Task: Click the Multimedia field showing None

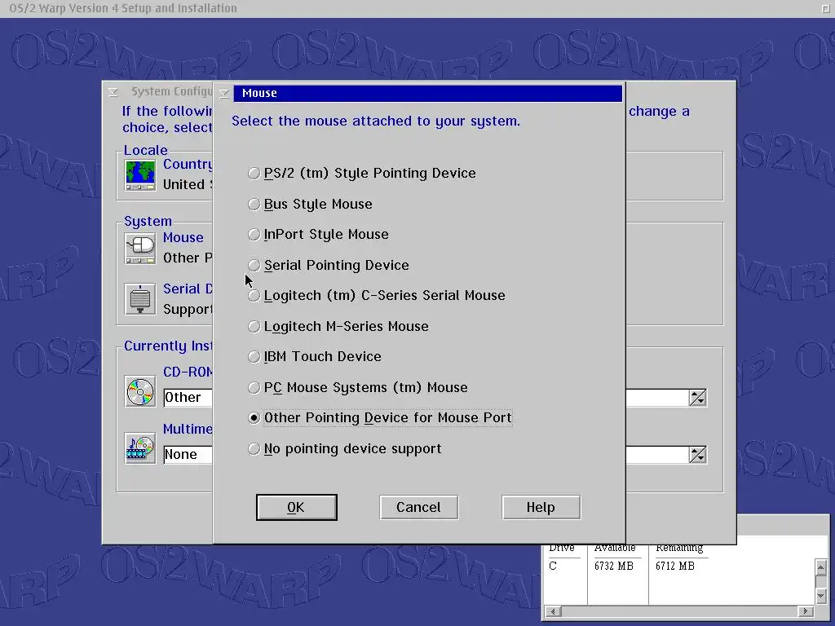Action: [188, 455]
